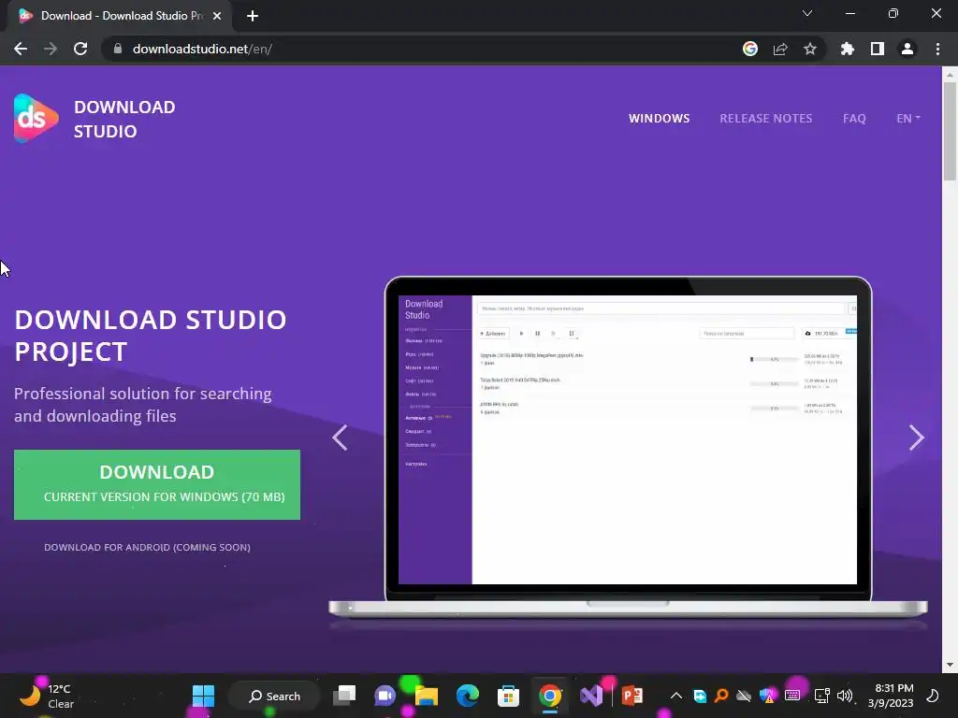Click the scrollbar down arrow
The width and height of the screenshot is (958, 718).
tap(950, 665)
